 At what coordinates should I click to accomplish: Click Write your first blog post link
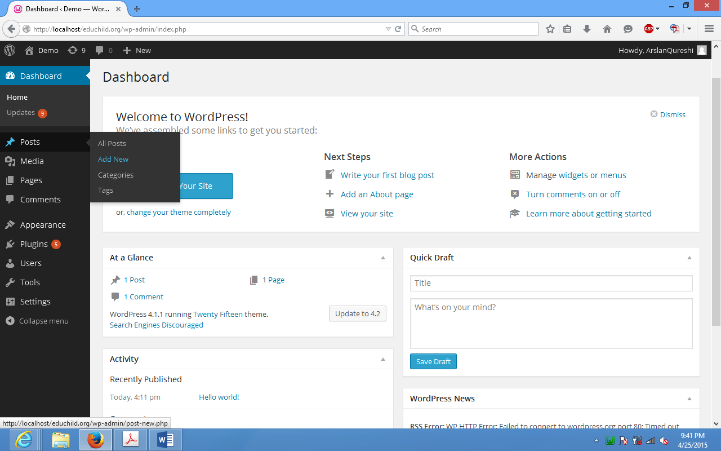click(x=388, y=175)
